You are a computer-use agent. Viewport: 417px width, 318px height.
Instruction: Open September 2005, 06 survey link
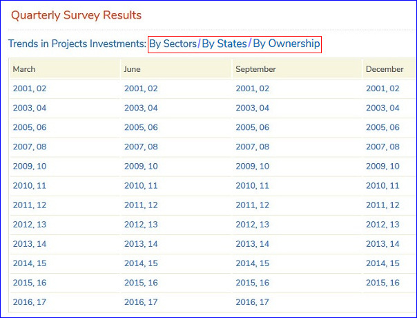253,127
